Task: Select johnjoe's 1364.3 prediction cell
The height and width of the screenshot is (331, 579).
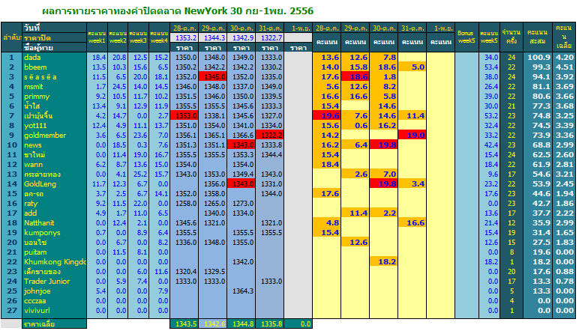Action: tap(241, 291)
